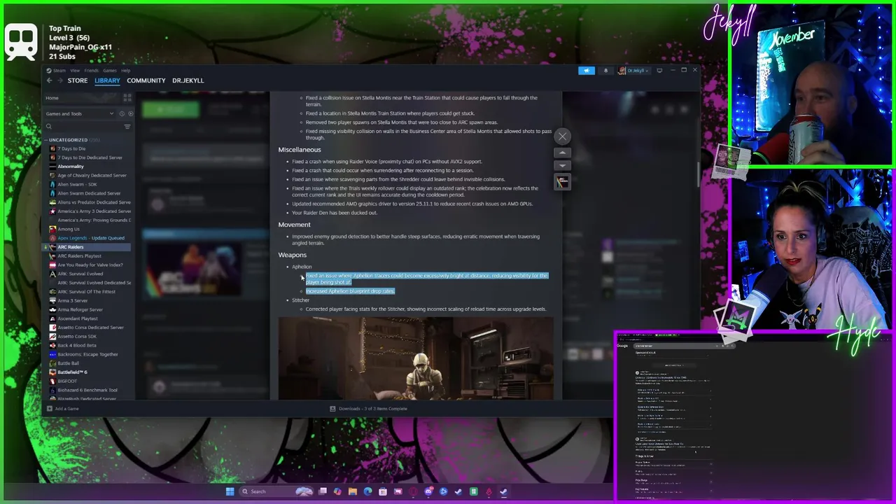Image resolution: width=896 pixels, height=504 pixels.
Task: Expand the Games and Tools dropdown
Action: coord(80,113)
